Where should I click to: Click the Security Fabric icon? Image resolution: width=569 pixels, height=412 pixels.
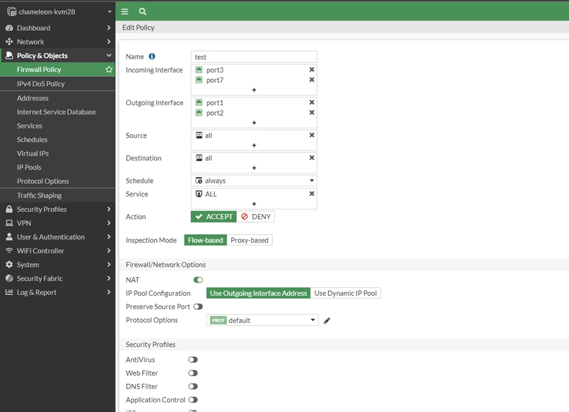point(9,278)
